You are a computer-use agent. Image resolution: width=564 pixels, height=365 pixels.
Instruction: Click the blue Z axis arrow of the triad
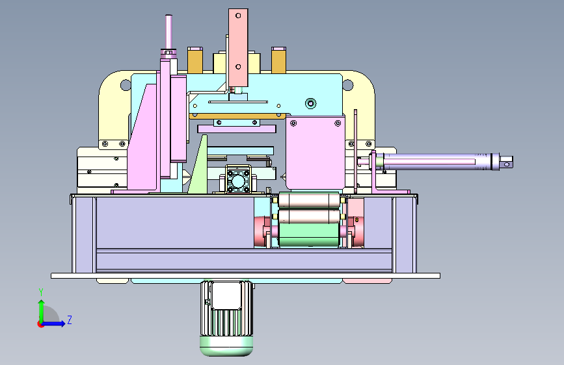54,323
